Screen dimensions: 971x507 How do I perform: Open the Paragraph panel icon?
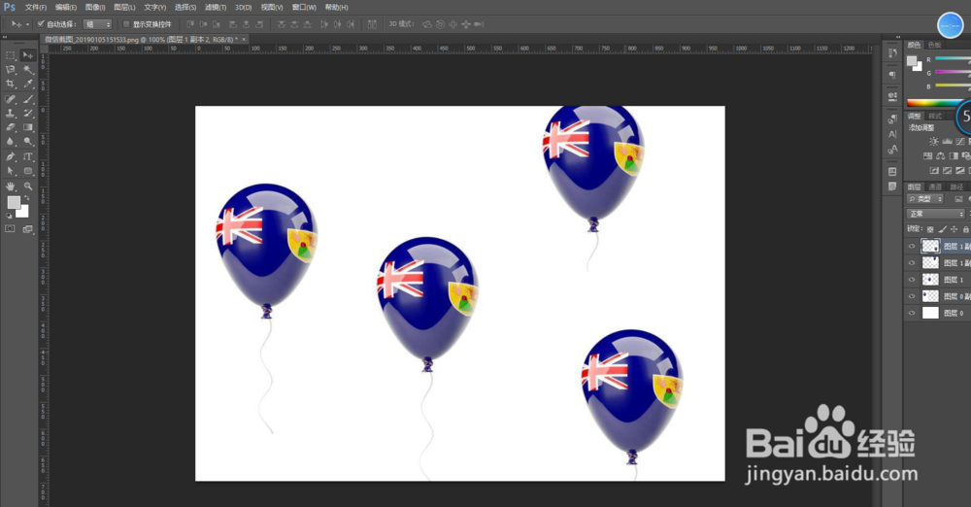click(x=892, y=75)
